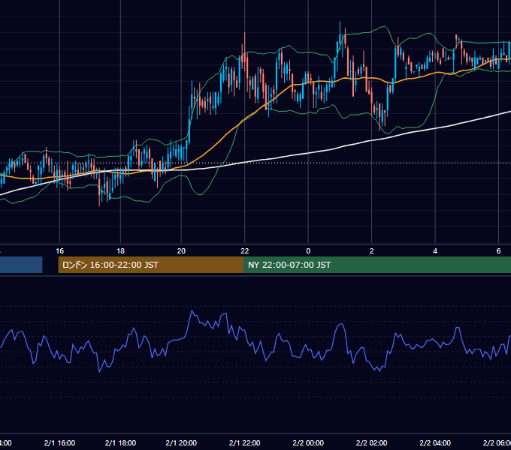Screen dimensions: 511x450
Task: Click the 2/1 18:00 date label
Action: coord(120,442)
